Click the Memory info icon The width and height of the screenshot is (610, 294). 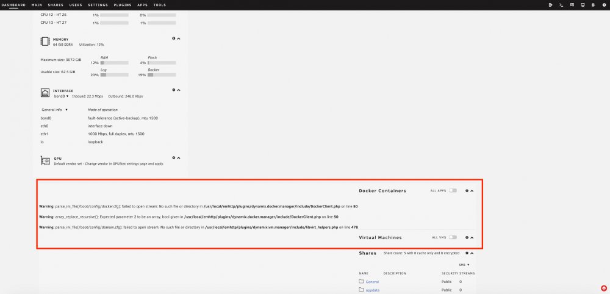(174, 38)
